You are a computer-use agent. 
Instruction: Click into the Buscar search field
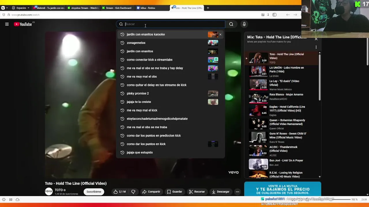(171, 24)
